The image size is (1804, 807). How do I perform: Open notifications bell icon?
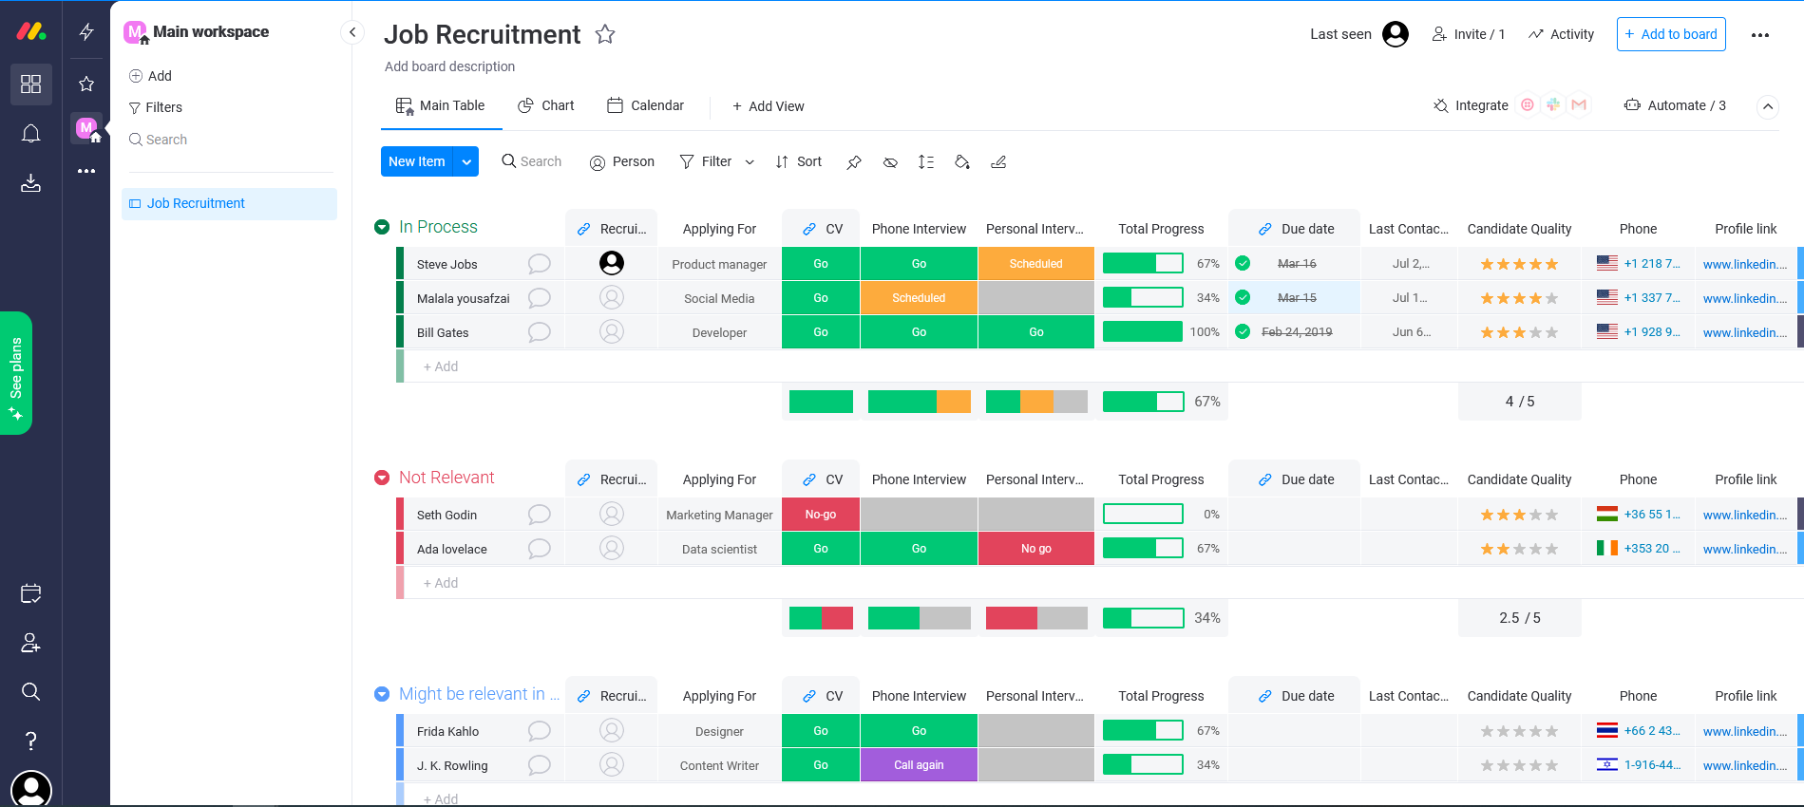coord(30,134)
